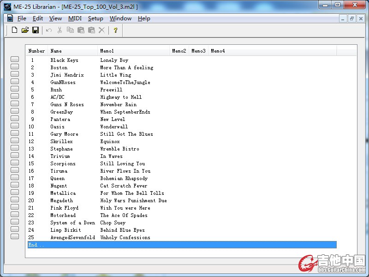Click the Cut scissors icon
Image resolution: width=369 pixels, height=277 pixels.
(60, 30)
